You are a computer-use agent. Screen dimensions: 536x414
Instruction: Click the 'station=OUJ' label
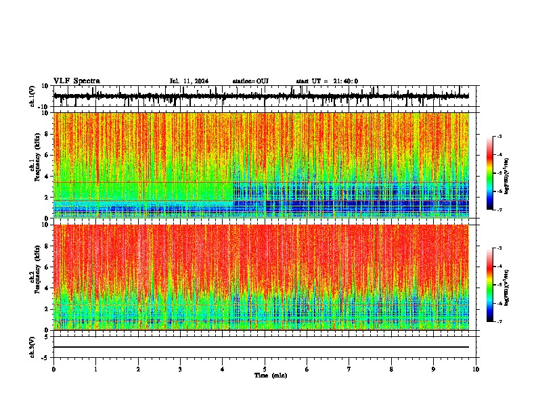[250, 81]
